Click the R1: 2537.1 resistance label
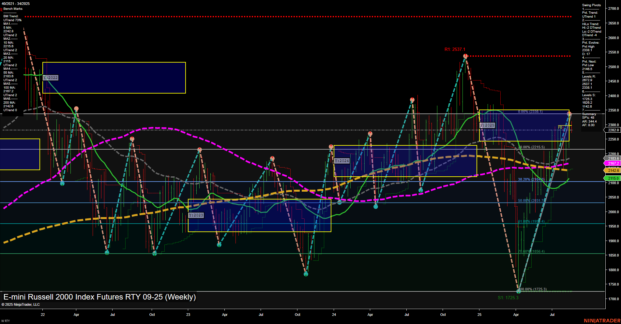This screenshot has height=324, width=621. point(455,49)
